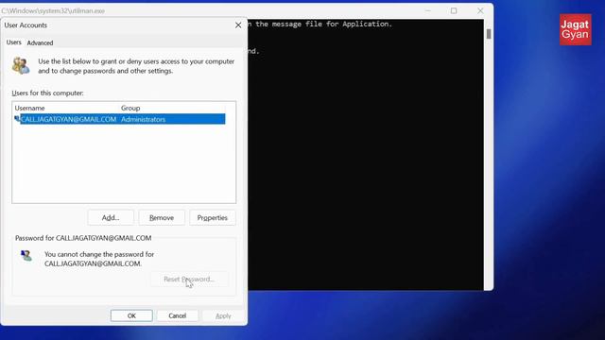Click the 'You cannot change the password' message
Image resolution: width=605 pixels, height=340 pixels.
point(99,259)
